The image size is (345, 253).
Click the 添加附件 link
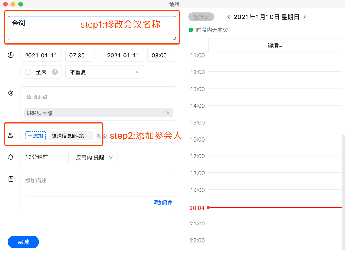pos(163,202)
